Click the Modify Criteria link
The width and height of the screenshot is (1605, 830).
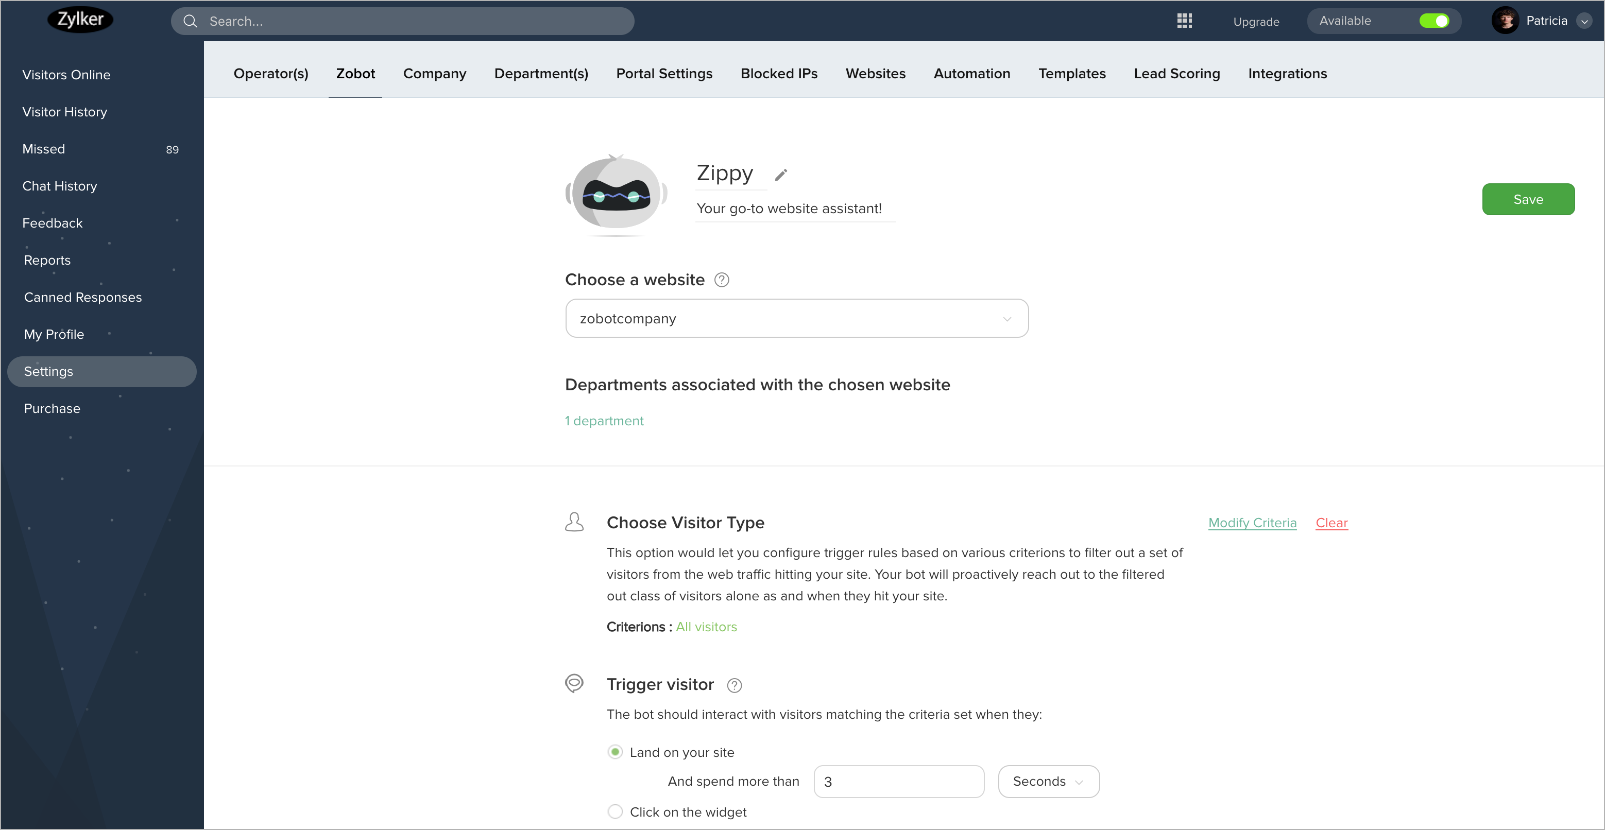pos(1252,523)
